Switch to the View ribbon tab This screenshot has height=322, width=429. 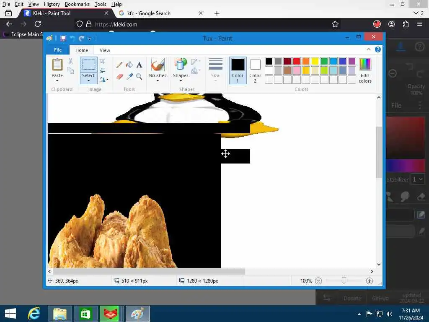pos(105,50)
